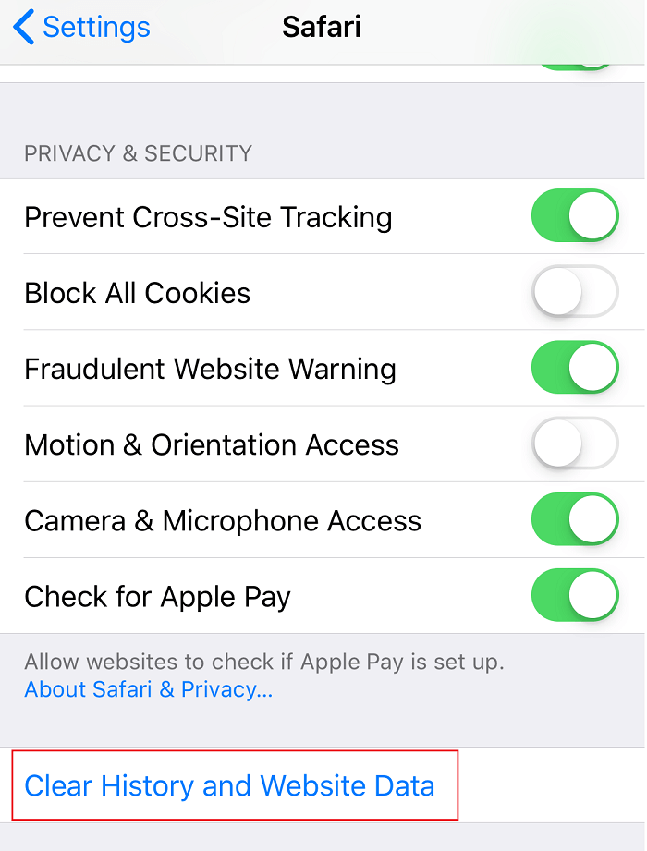This screenshot has height=851, width=647.
Task: Tap the Apple Pay footer description text
Action: pyautogui.click(x=264, y=662)
